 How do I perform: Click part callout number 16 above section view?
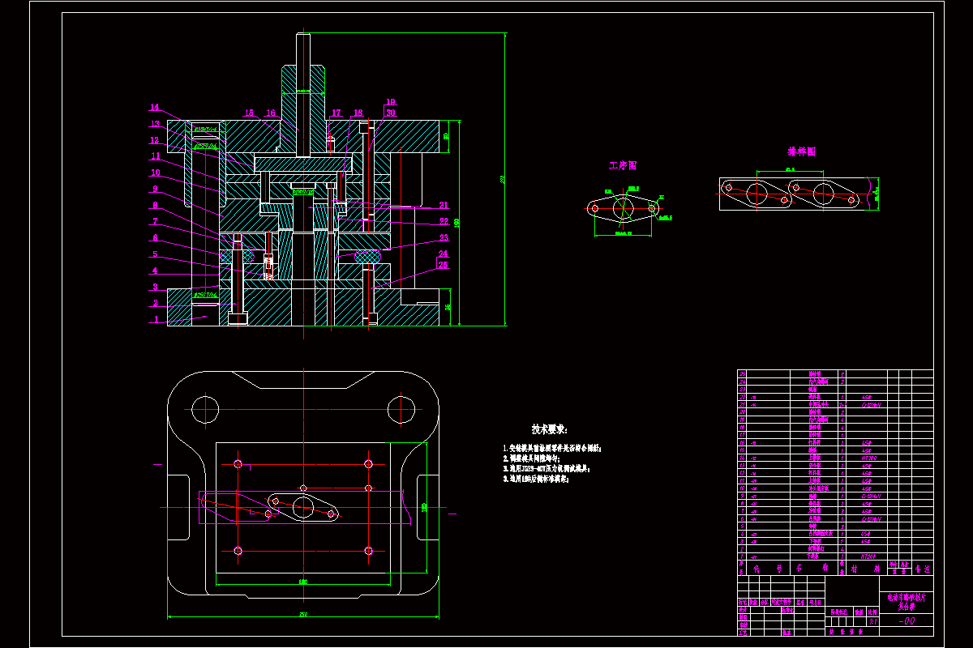point(271,113)
